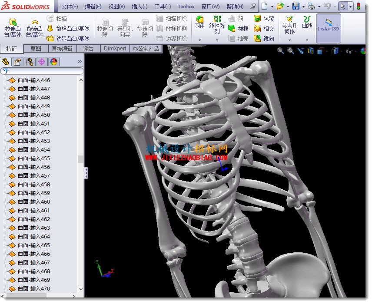Open the Hole Wizard (异型孔向导)
The width and height of the screenshot is (372, 304).
coord(125,28)
